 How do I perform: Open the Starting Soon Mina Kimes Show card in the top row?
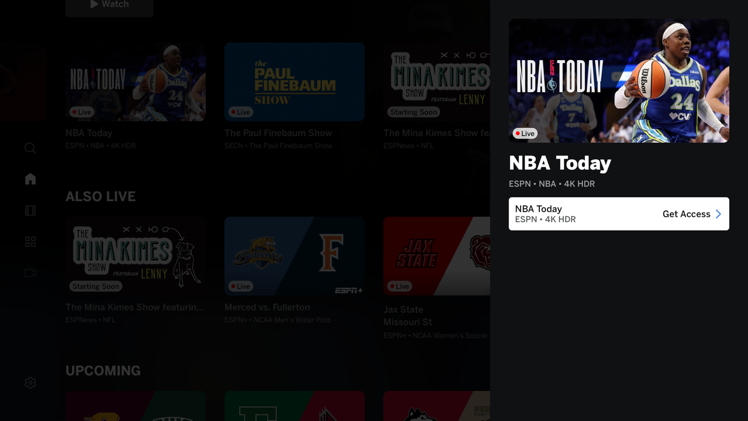(437, 82)
